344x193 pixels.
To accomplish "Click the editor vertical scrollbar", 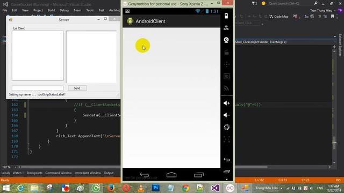I will pos(334,107).
